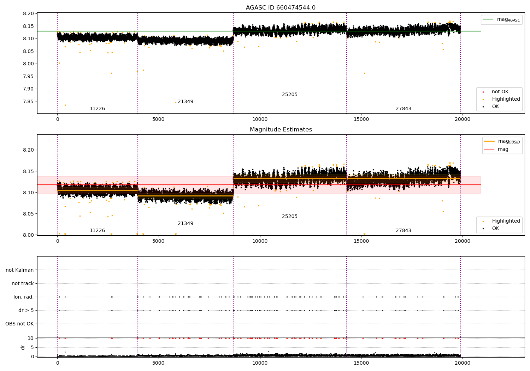The width and height of the screenshot is (530, 371).
Task: Click OBSID label 21349 in top plot
Action: point(185,102)
